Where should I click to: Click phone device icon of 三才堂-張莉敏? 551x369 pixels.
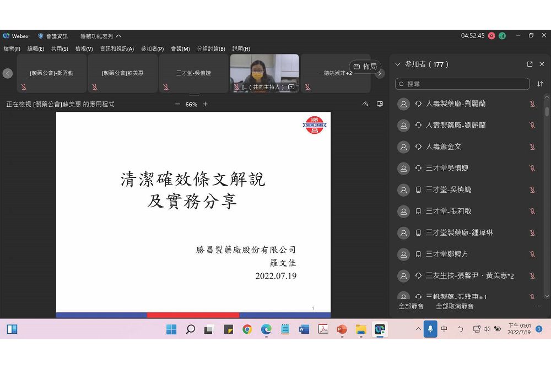[x=418, y=211]
